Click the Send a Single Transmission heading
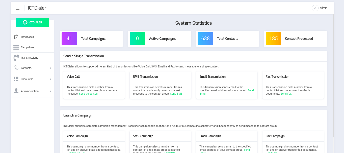The width and height of the screenshot is (344, 153). tap(84, 56)
